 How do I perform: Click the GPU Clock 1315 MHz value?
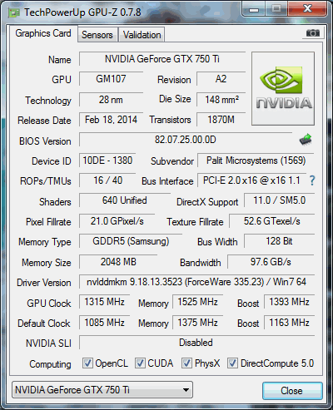click(x=104, y=302)
